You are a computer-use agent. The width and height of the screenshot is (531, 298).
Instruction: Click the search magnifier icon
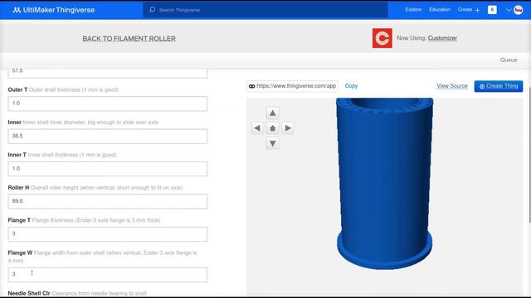coord(152,10)
